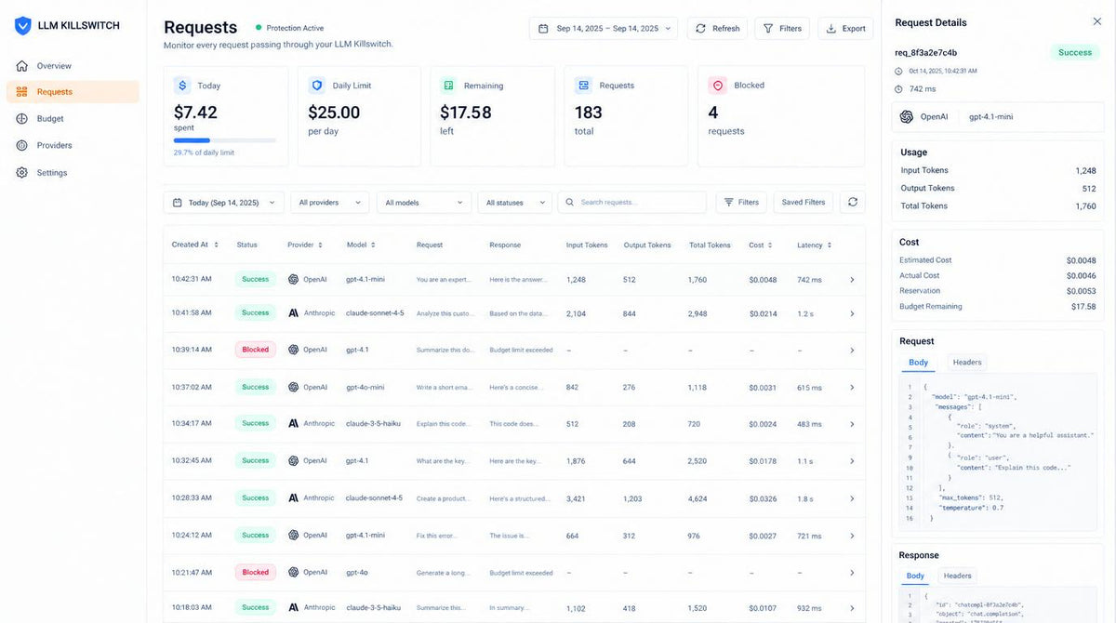This screenshot has width=1116, height=623.
Task: Click the Success badge in the 10:28:33 AM row
Action: pyautogui.click(x=256, y=497)
